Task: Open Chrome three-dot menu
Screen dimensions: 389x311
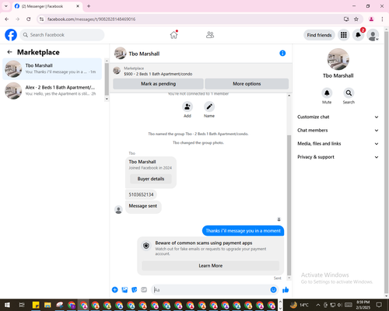Action: tap(382, 19)
